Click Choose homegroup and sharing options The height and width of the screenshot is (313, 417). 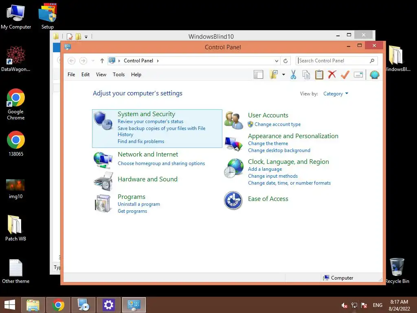point(161,163)
